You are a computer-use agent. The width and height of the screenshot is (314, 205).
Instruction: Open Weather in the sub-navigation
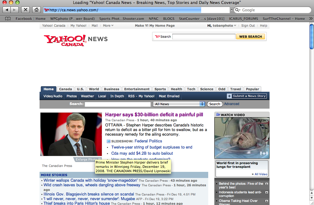[x=87, y=96]
